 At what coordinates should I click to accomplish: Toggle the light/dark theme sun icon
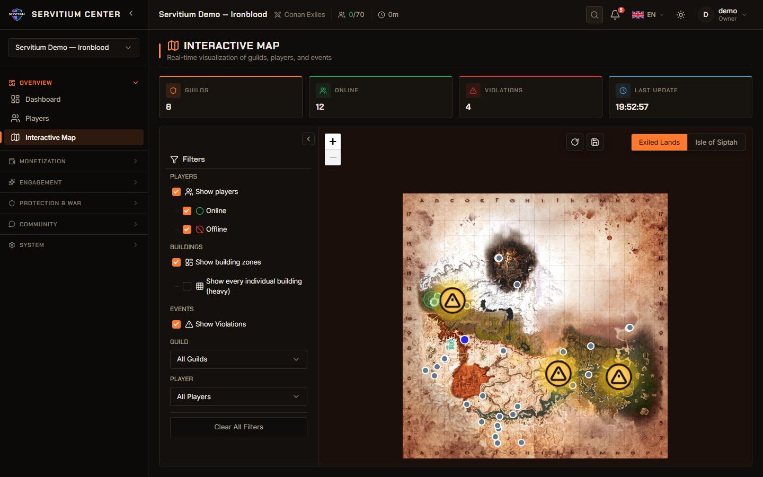(x=681, y=15)
